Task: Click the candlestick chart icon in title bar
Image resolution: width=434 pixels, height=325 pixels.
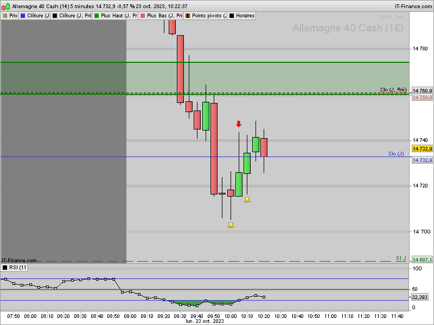Action: [6, 6]
